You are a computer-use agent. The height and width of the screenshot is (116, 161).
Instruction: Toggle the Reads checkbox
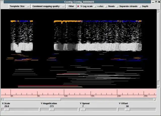(106, 6)
